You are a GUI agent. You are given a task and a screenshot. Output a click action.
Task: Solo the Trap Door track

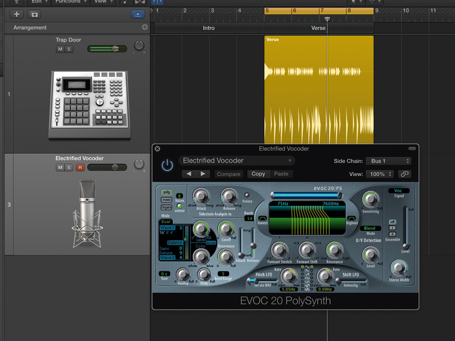pyautogui.click(x=69, y=49)
